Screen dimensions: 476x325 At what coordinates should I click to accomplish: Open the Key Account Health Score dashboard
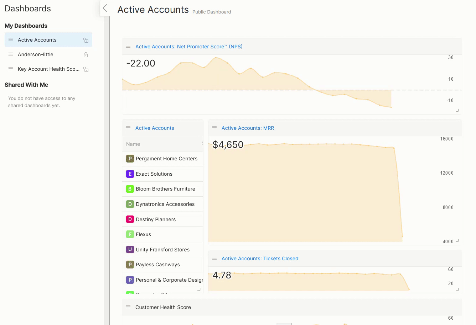tap(49, 69)
